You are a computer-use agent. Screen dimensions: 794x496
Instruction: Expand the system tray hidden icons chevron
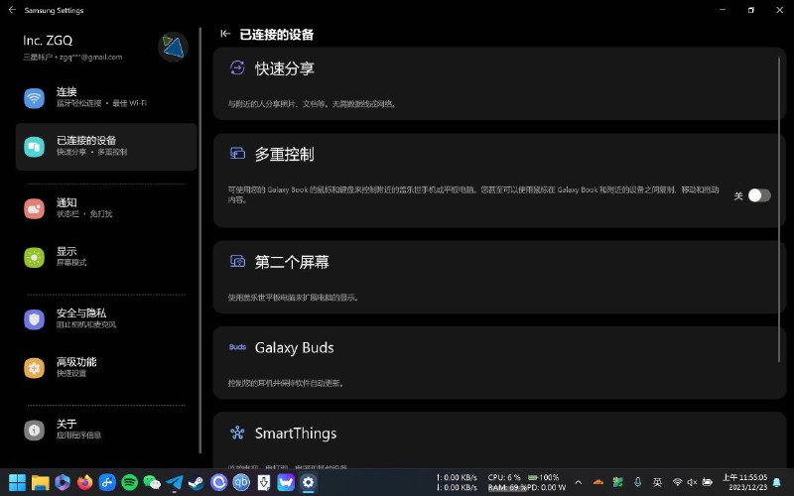pyautogui.click(x=579, y=482)
